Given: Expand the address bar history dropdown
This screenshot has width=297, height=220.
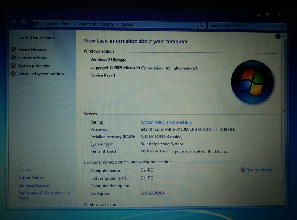Looking at the screenshot, I should (194, 25).
